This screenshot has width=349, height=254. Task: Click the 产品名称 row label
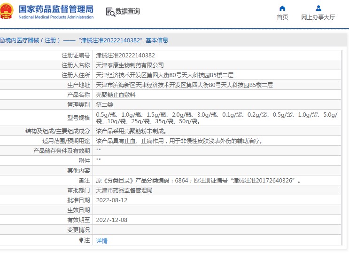78,95
